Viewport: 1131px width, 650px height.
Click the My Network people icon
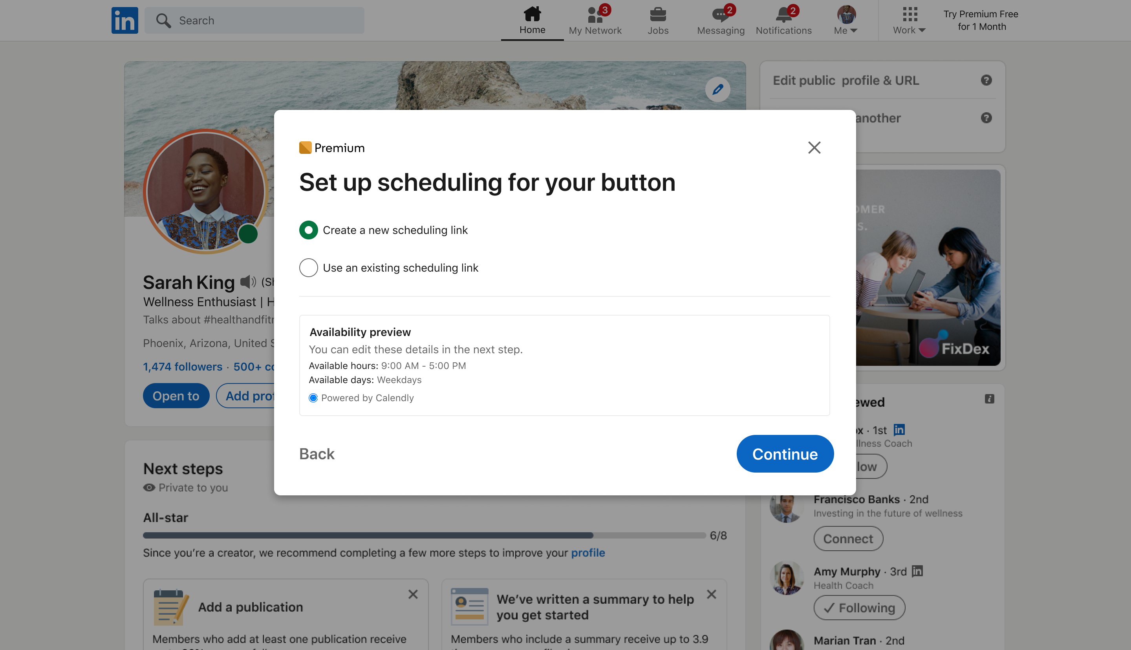[x=595, y=15]
